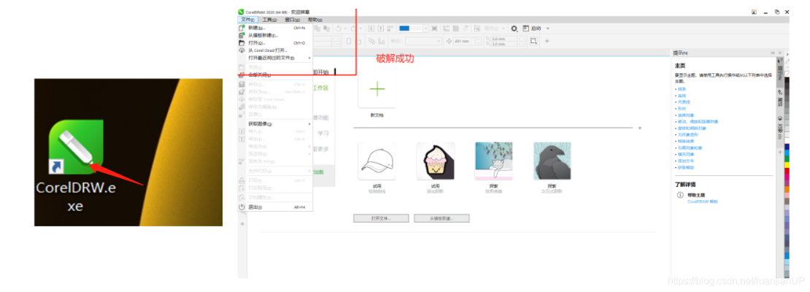
Task: Choose 从 Corel Cloud 打开 menu entry
Action: (275, 50)
